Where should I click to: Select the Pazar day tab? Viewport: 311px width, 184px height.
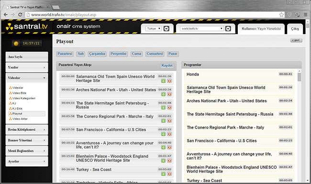click(173, 54)
